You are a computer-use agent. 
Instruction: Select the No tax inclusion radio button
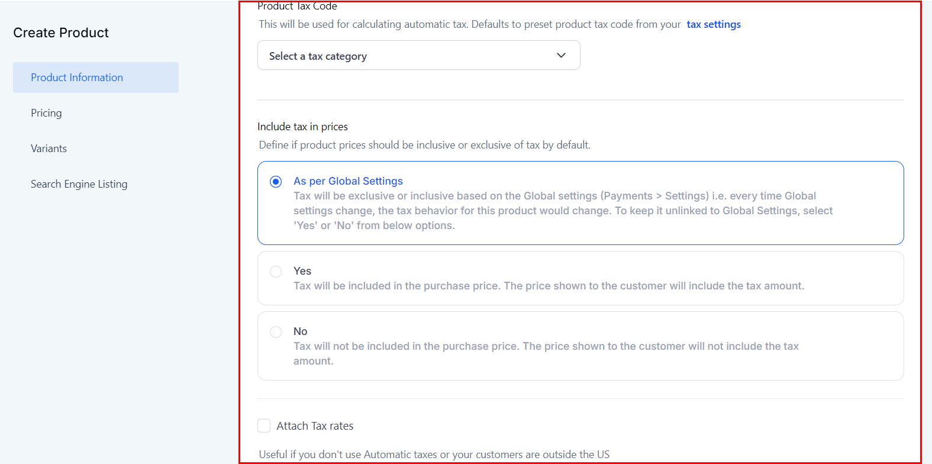pyautogui.click(x=276, y=332)
